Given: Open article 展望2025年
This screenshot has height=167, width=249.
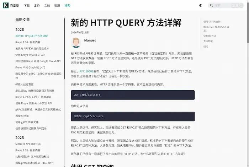Looking at the screenshot, I should pos(22,116).
